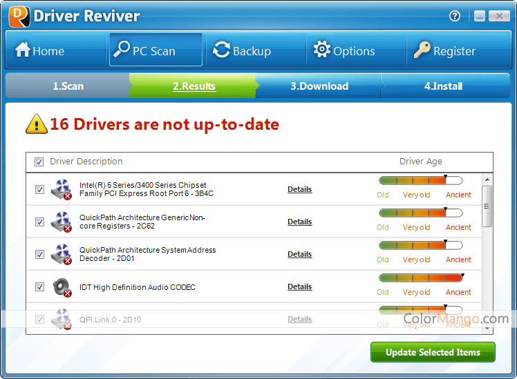Click the Driver Age column header
Image resolution: width=517 pixels, height=379 pixels.
pos(421,162)
